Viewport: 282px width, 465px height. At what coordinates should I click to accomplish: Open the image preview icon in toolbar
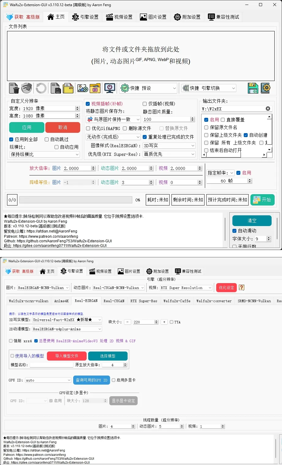click(82, 88)
